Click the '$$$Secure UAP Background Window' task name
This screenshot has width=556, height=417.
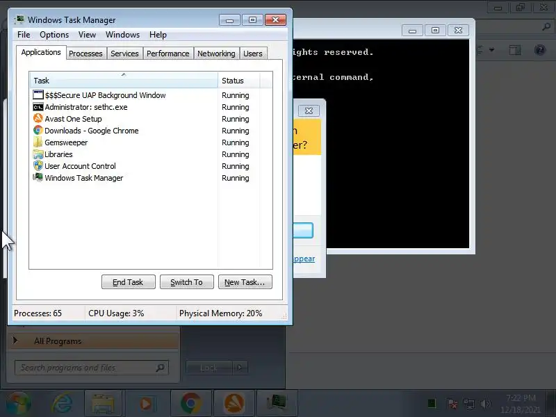coord(106,95)
